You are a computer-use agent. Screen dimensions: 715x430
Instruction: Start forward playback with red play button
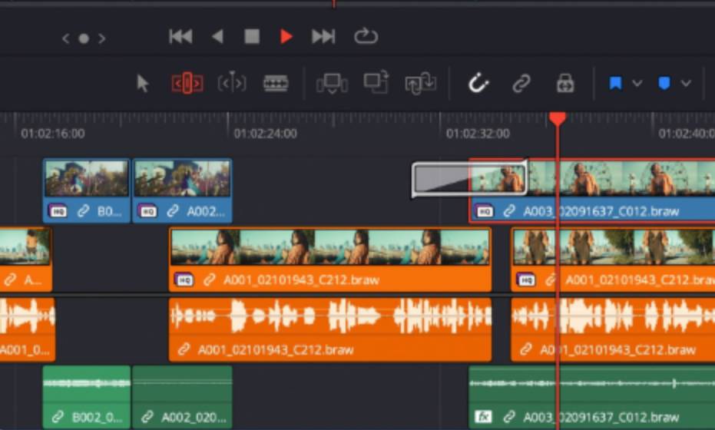tap(286, 37)
